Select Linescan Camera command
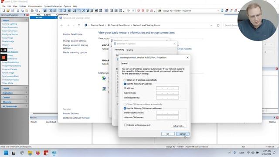This screenshot has height=157, width=279. [10, 69]
